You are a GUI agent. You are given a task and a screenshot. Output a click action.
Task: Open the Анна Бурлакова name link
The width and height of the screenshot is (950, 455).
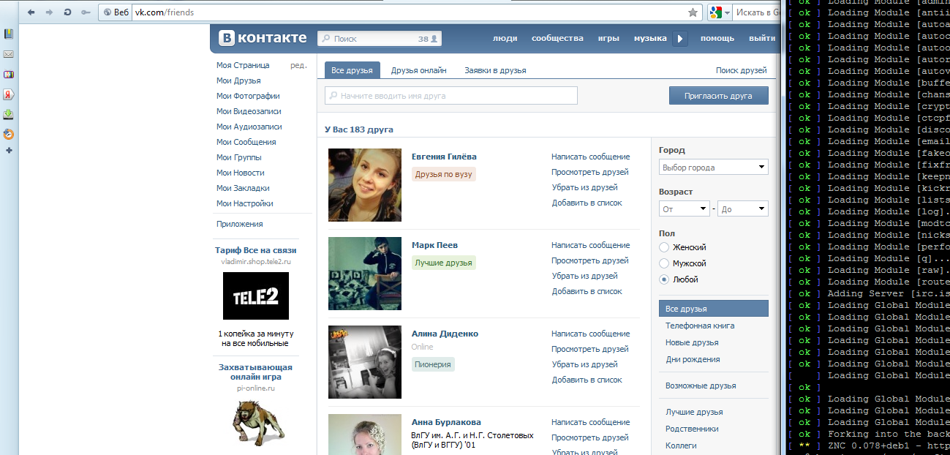click(x=446, y=422)
